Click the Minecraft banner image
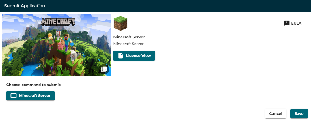The width and height of the screenshot is (311, 120). pyautogui.click(x=57, y=45)
